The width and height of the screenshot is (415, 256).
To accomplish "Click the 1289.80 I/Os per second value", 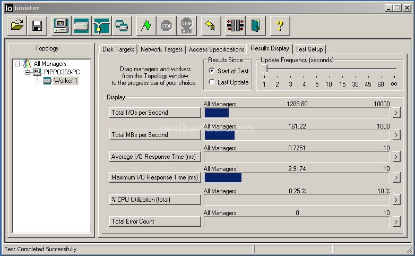I will coord(297,104).
